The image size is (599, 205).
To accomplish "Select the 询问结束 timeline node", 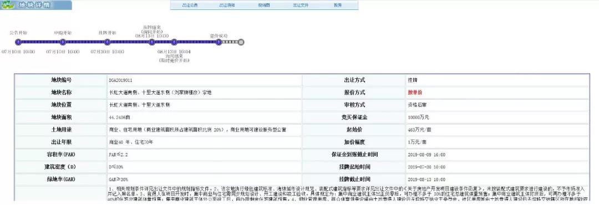I will [174, 42].
